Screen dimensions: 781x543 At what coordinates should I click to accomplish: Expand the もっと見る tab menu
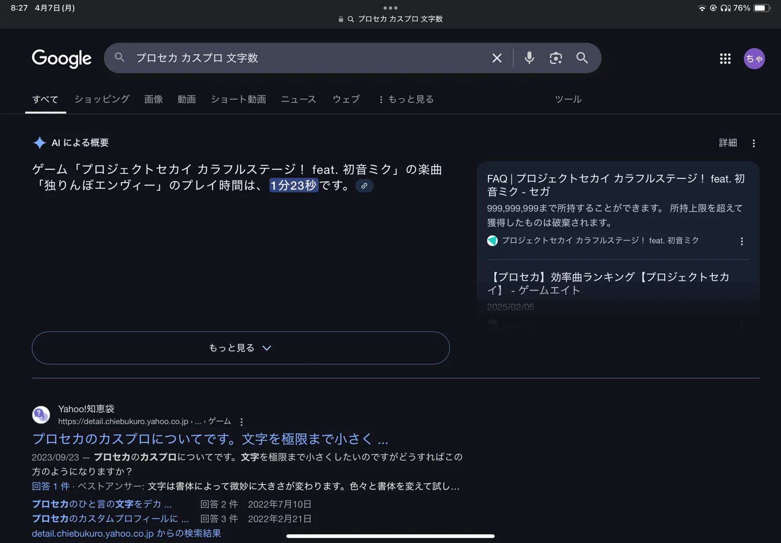[406, 99]
